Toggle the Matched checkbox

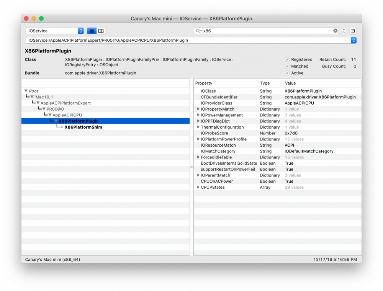[x=287, y=66]
